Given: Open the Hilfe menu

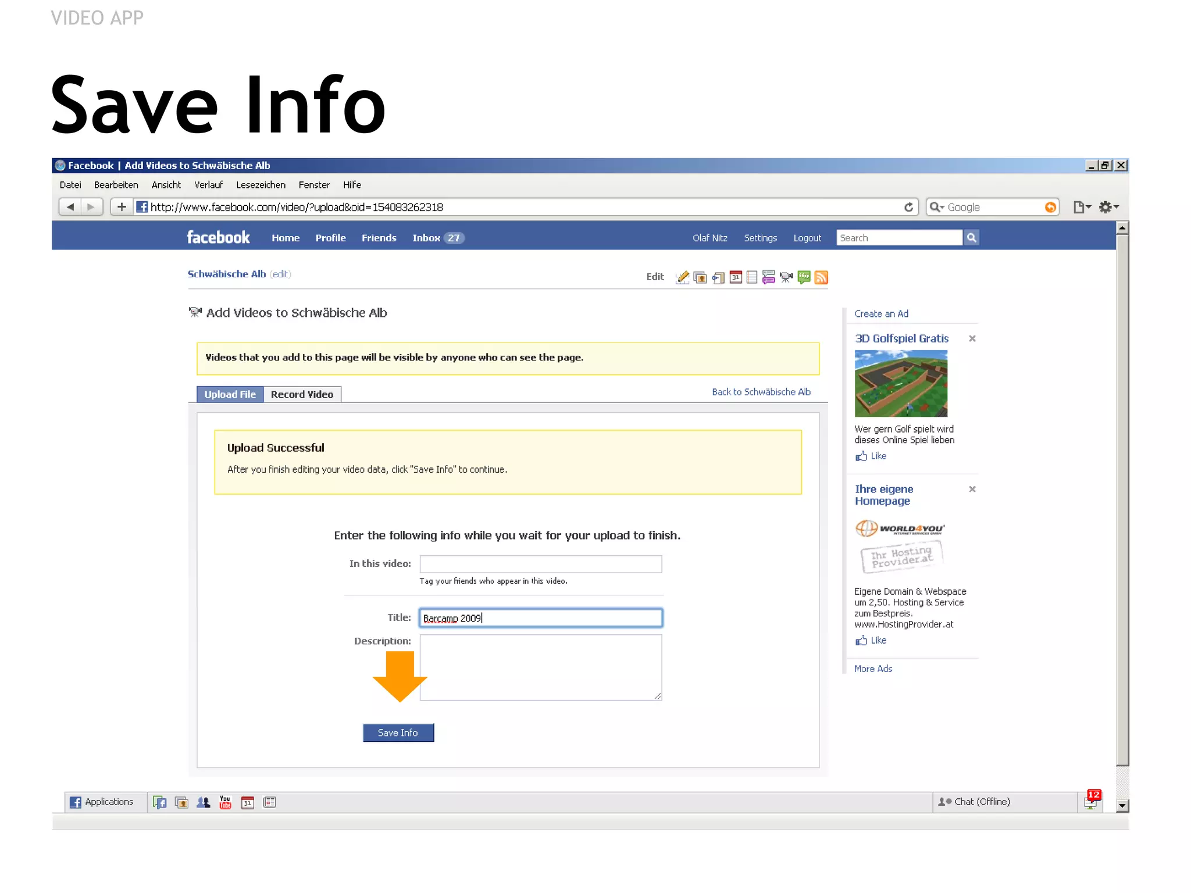Looking at the screenshot, I should click(352, 185).
